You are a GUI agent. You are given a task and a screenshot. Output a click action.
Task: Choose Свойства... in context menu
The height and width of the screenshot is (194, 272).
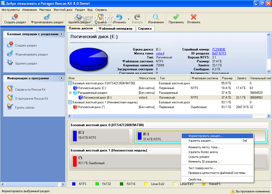click(x=217, y=179)
